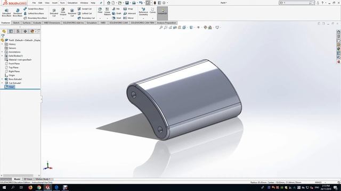Viewport: 341px width, 191px height.
Task: Open the File menu
Action: coord(34,3)
